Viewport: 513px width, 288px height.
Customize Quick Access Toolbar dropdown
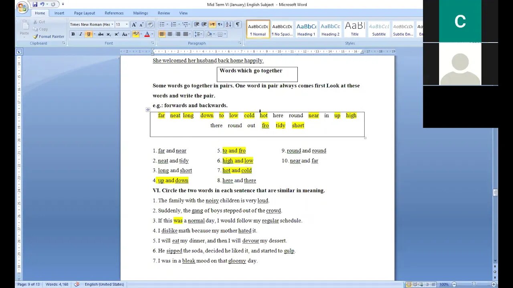point(63,4)
